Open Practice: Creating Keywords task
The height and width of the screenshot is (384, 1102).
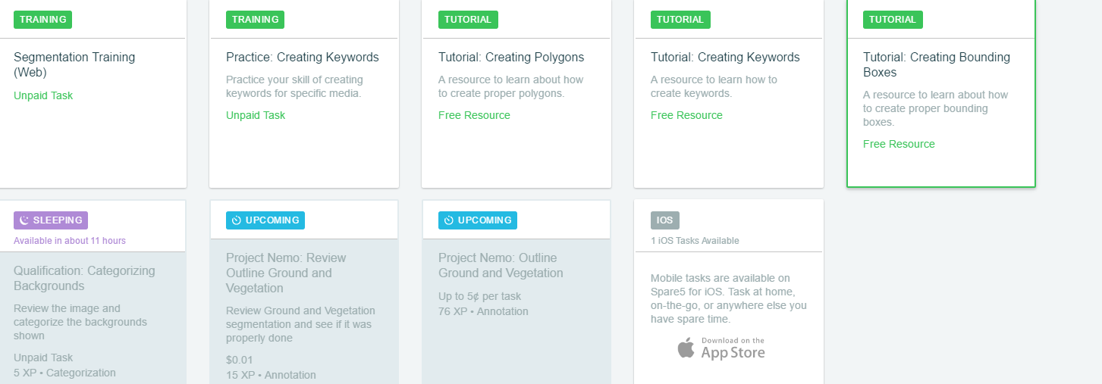tap(302, 58)
